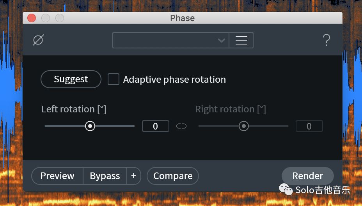Click the Left rotation value field

(156, 126)
